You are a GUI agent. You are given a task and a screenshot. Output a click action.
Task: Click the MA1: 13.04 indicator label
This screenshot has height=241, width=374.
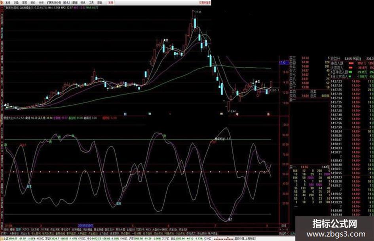(x=54, y=8)
